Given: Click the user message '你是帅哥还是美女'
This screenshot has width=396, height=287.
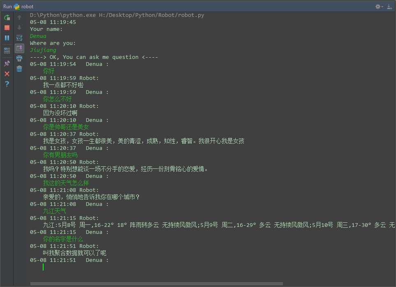Looking at the screenshot, I should tap(66, 127).
